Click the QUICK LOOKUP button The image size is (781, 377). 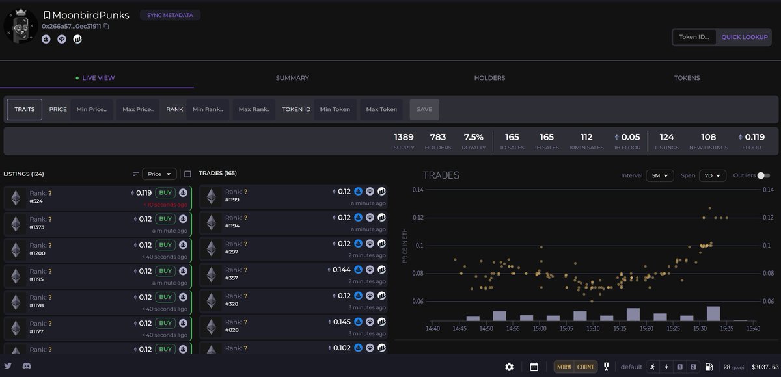745,37
